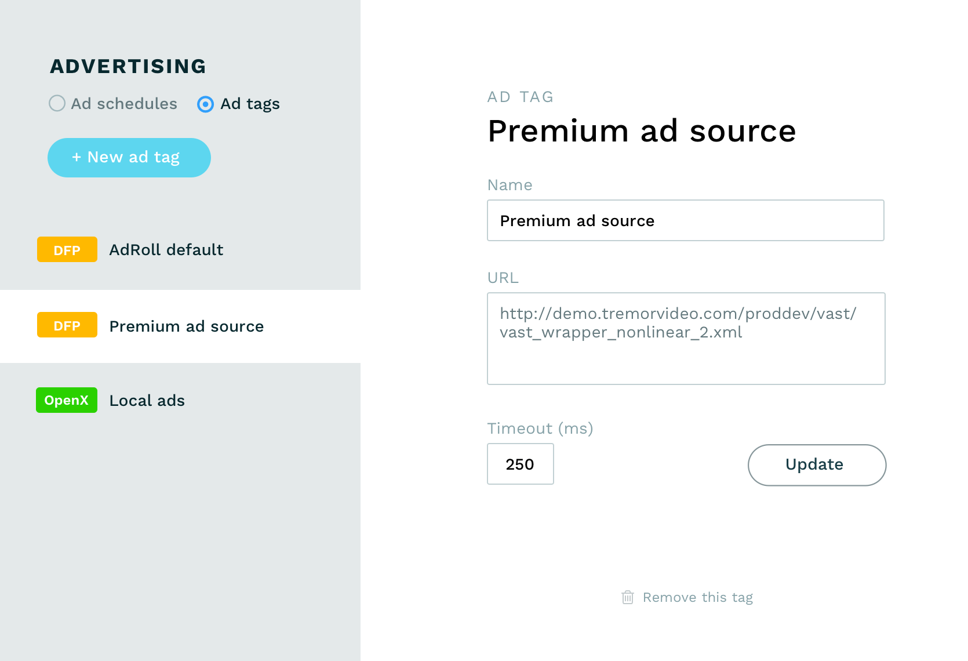Select the Ad tags radio button
Image resolution: width=968 pixels, height=661 pixels.
coord(205,104)
